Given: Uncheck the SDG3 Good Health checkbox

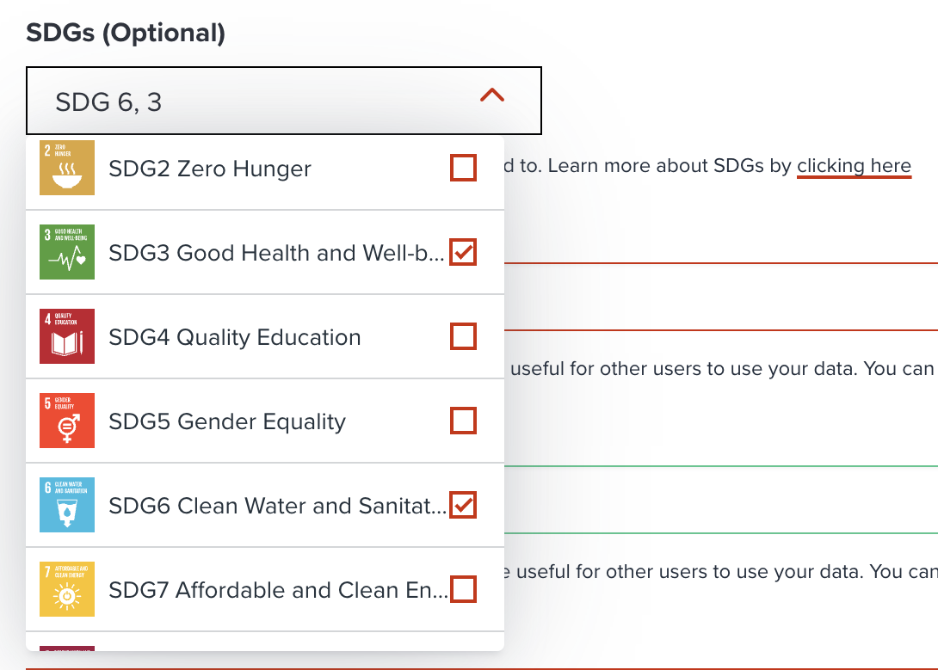Looking at the screenshot, I should (x=463, y=252).
